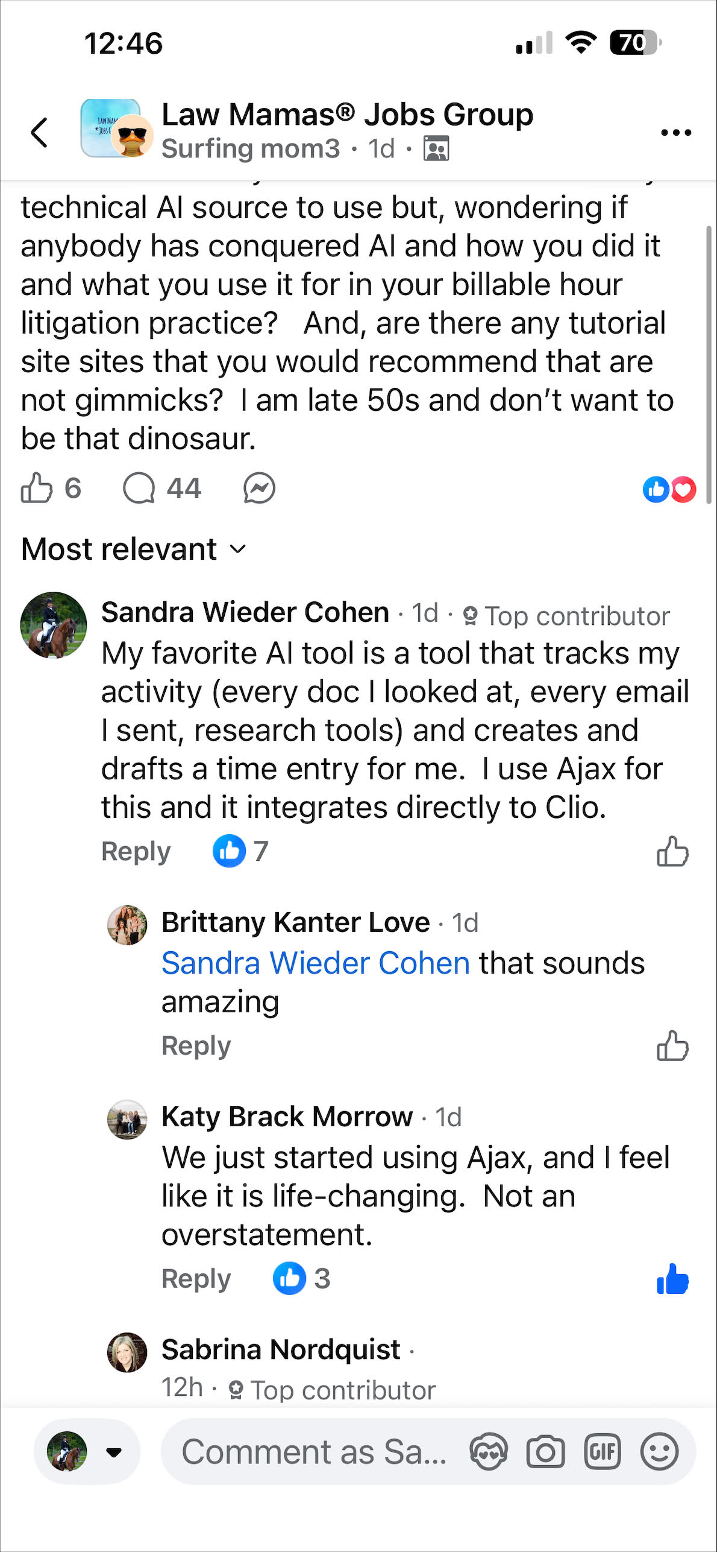Viewport: 717px width, 1552px height.
Task: Open the avatar sticker picker icon
Action: click(x=489, y=1451)
